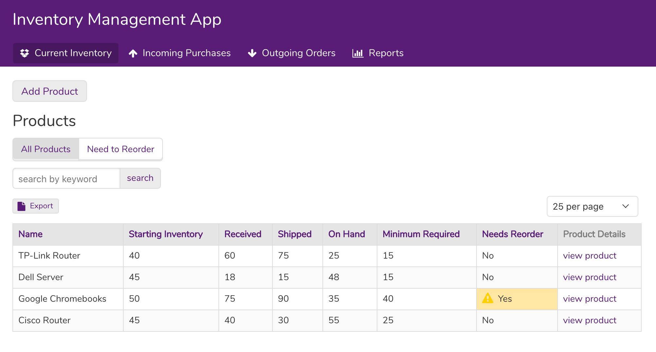The height and width of the screenshot is (352, 656).
Task: Select the Dell Server name cell
Action: [x=68, y=277]
